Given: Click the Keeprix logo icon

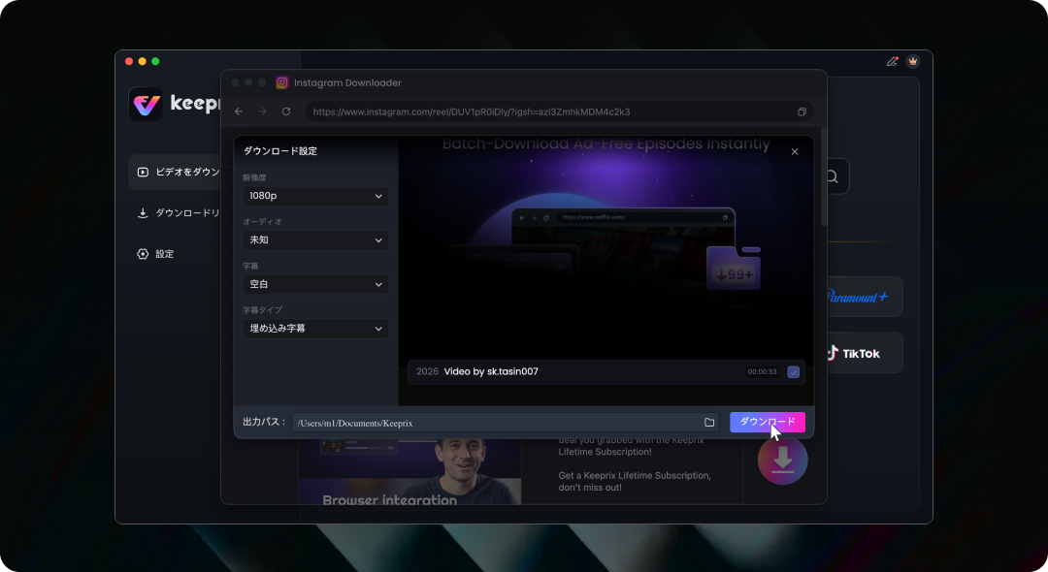Looking at the screenshot, I should pyautogui.click(x=146, y=104).
